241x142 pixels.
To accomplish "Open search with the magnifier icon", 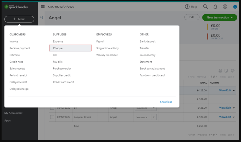I will (x=205, y=7).
